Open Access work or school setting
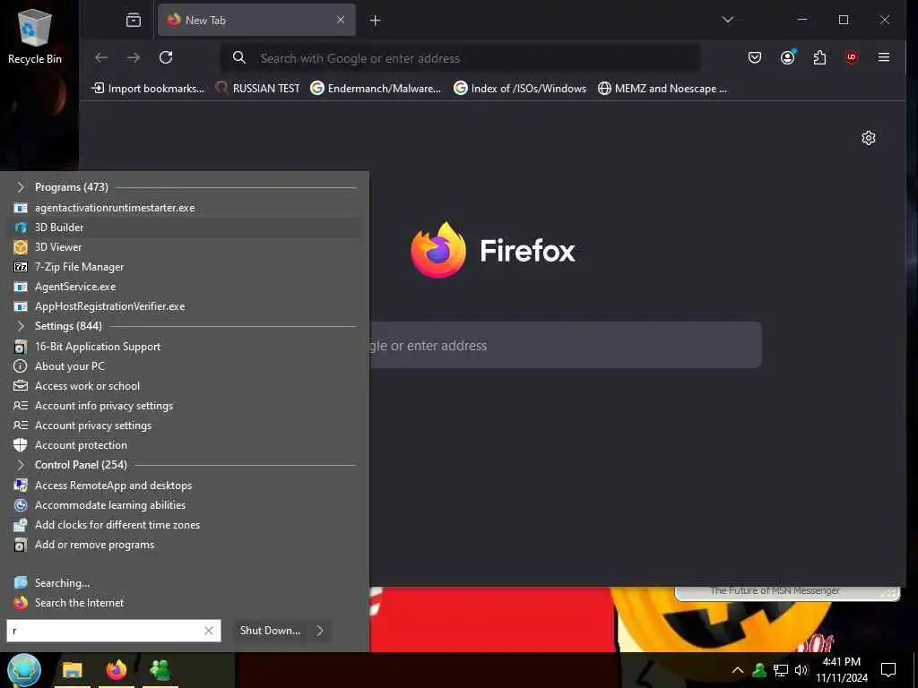 tap(185, 386)
